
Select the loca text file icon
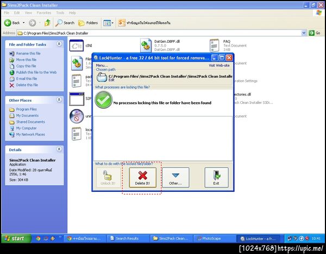coord(77,134)
